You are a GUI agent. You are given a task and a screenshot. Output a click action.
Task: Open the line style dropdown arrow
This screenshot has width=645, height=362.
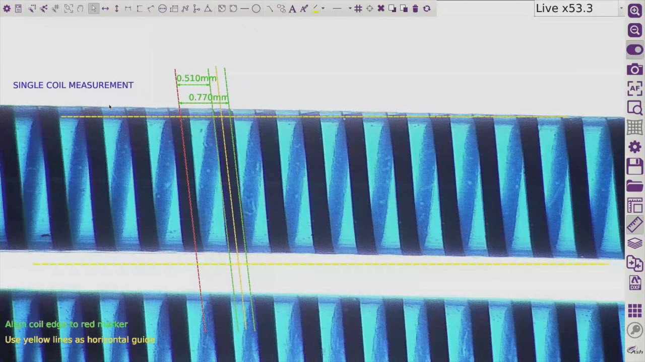(x=350, y=9)
